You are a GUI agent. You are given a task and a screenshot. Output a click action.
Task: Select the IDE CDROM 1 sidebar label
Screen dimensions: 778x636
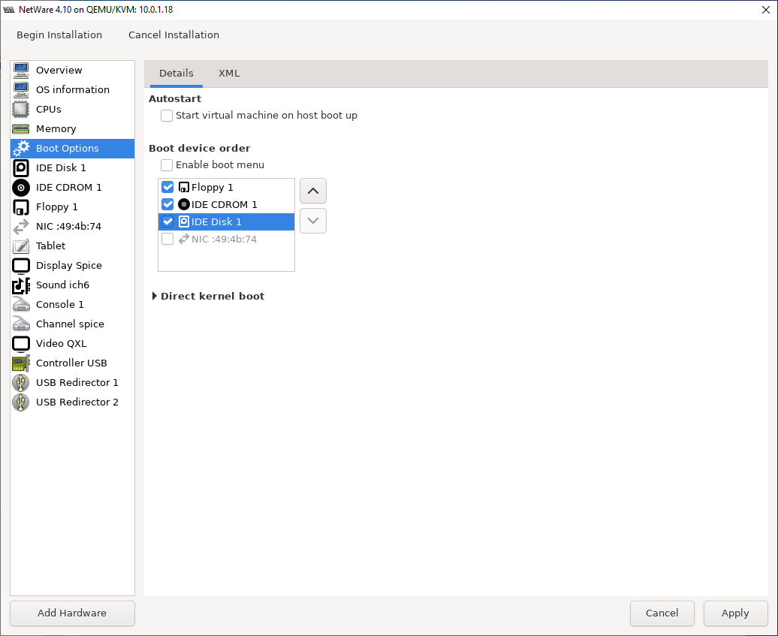pyautogui.click(x=69, y=188)
